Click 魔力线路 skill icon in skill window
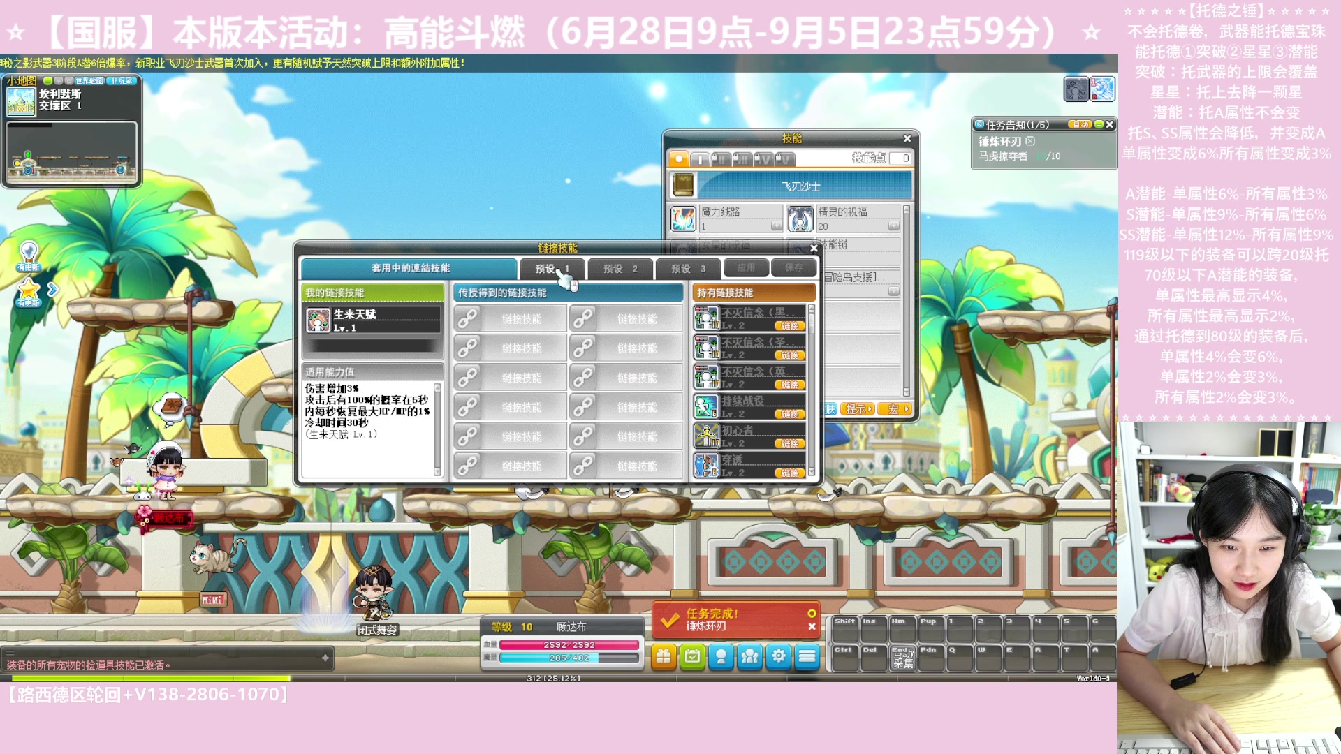 (x=683, y=219)
